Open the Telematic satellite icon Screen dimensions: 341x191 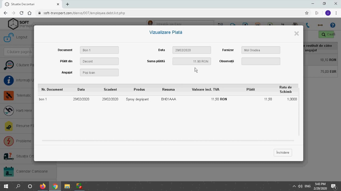click(x=9, y=95)
